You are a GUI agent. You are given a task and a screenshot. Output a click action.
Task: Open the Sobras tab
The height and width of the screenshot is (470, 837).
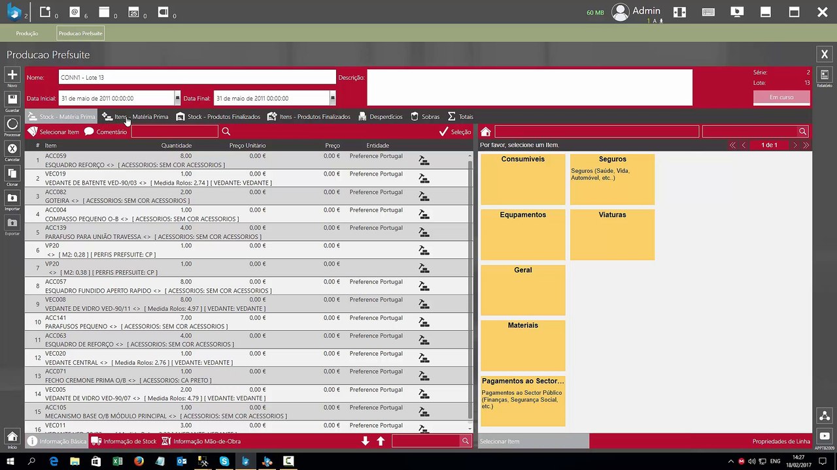[424, 117]
